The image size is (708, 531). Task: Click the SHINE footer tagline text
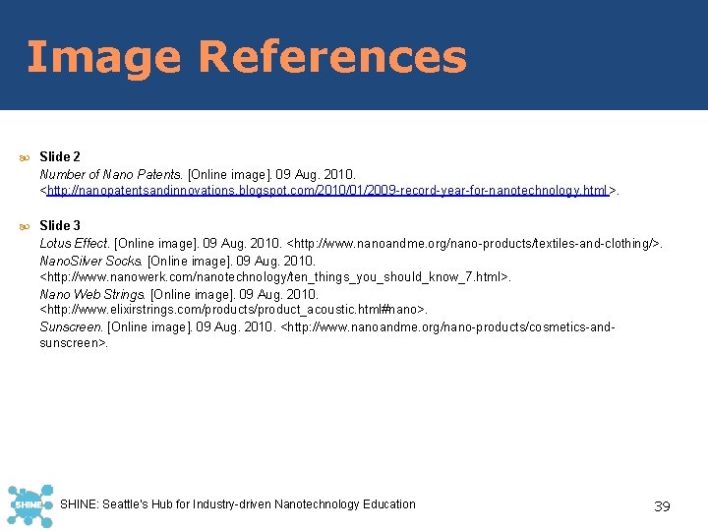click(x=238, y=503)
